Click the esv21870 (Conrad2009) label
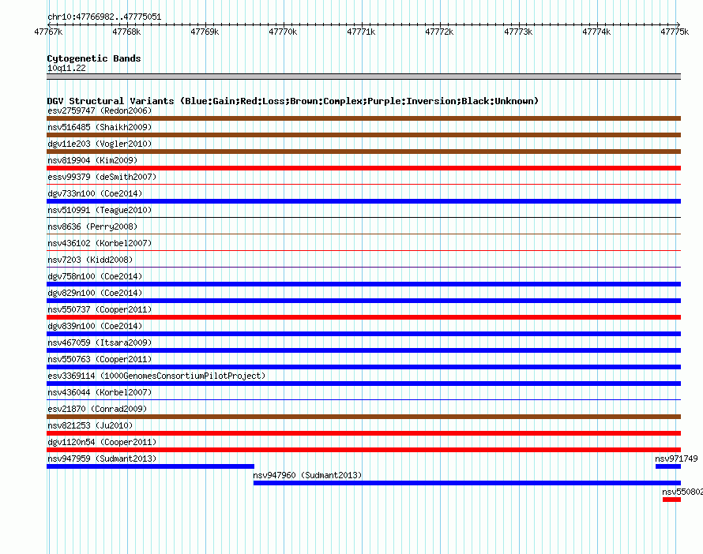Image resolution: width=703 pixels, height=554 pixels. pyautogui.click(x=97, y=409)
